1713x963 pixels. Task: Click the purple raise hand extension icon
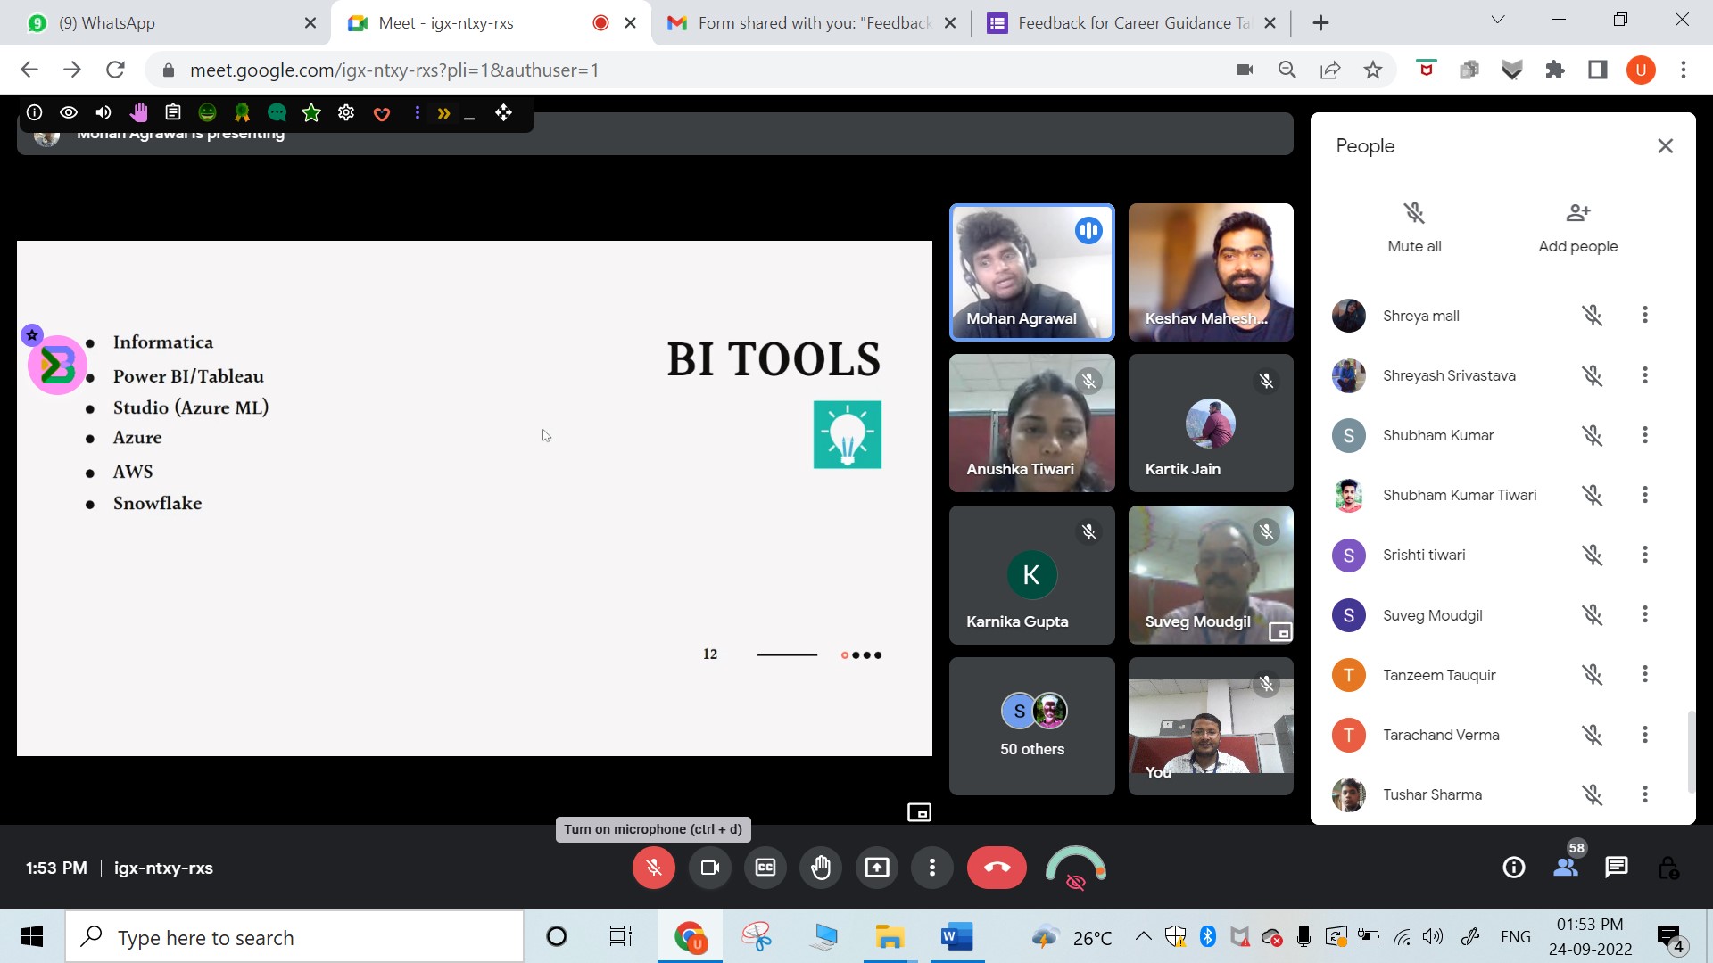coord(137,112)
